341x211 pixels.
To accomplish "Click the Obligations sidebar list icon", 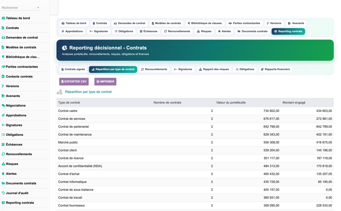I will pos(3,135).
